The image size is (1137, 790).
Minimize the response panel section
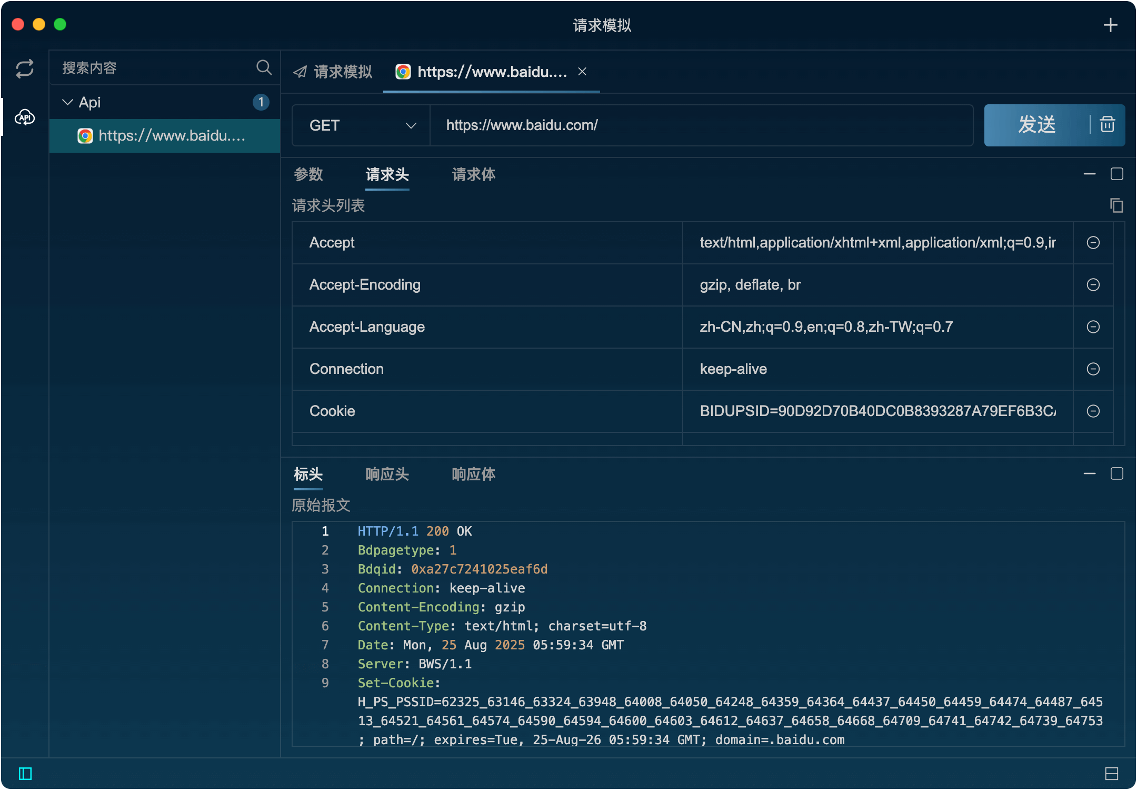(x=1089, y=474)
